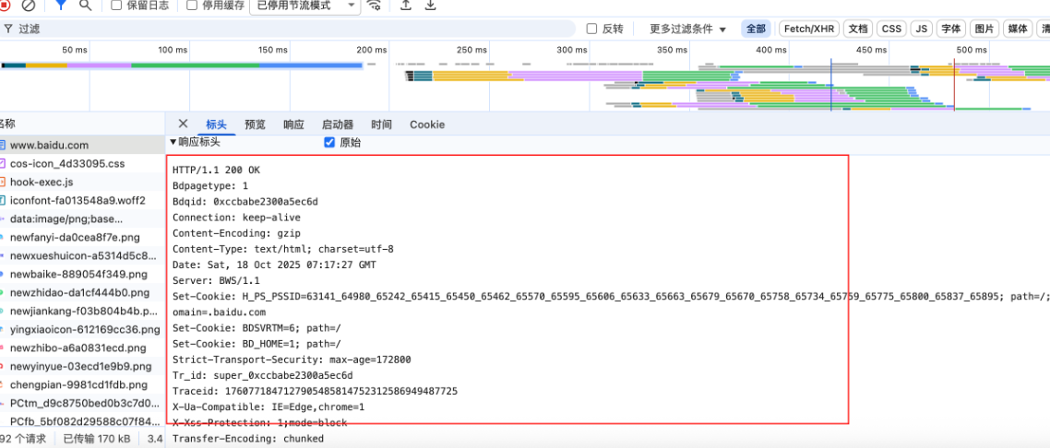The width and height of the screenshot is (1050, 448).
Task: Select the yingxiaoicon-612169cc36.png request
Action: (82, 330)
